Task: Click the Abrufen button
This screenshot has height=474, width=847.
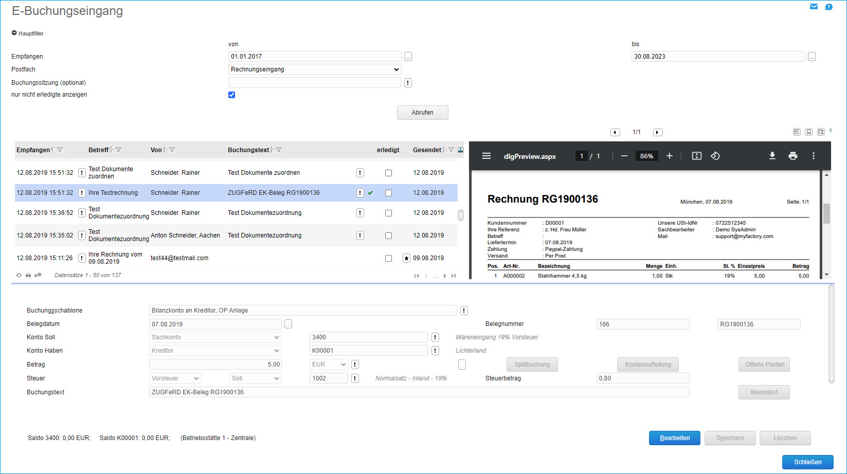Action: [x=422, y=113]
